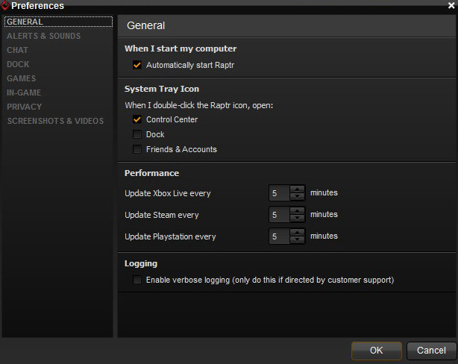Switch to the Chat preferences section
The height and width of the screenshot is (364, 458).
point(17,50)
